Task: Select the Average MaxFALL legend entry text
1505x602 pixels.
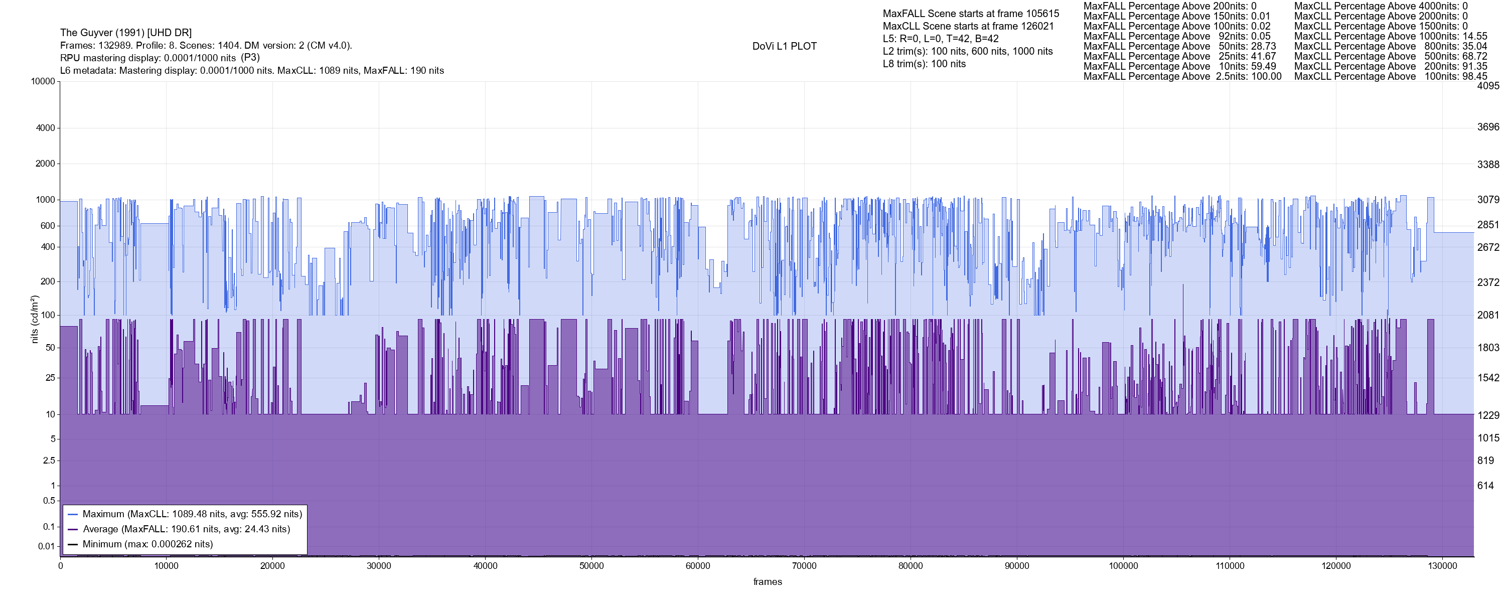Action: (x=187, y=530)
